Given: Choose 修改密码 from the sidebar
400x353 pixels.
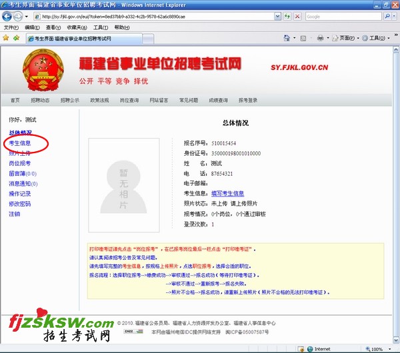Looking at the screenshot, I should (x=19, y=204).
